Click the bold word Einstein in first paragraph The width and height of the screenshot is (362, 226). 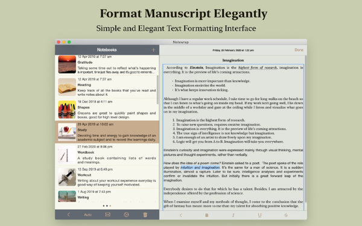coord(197,67)
